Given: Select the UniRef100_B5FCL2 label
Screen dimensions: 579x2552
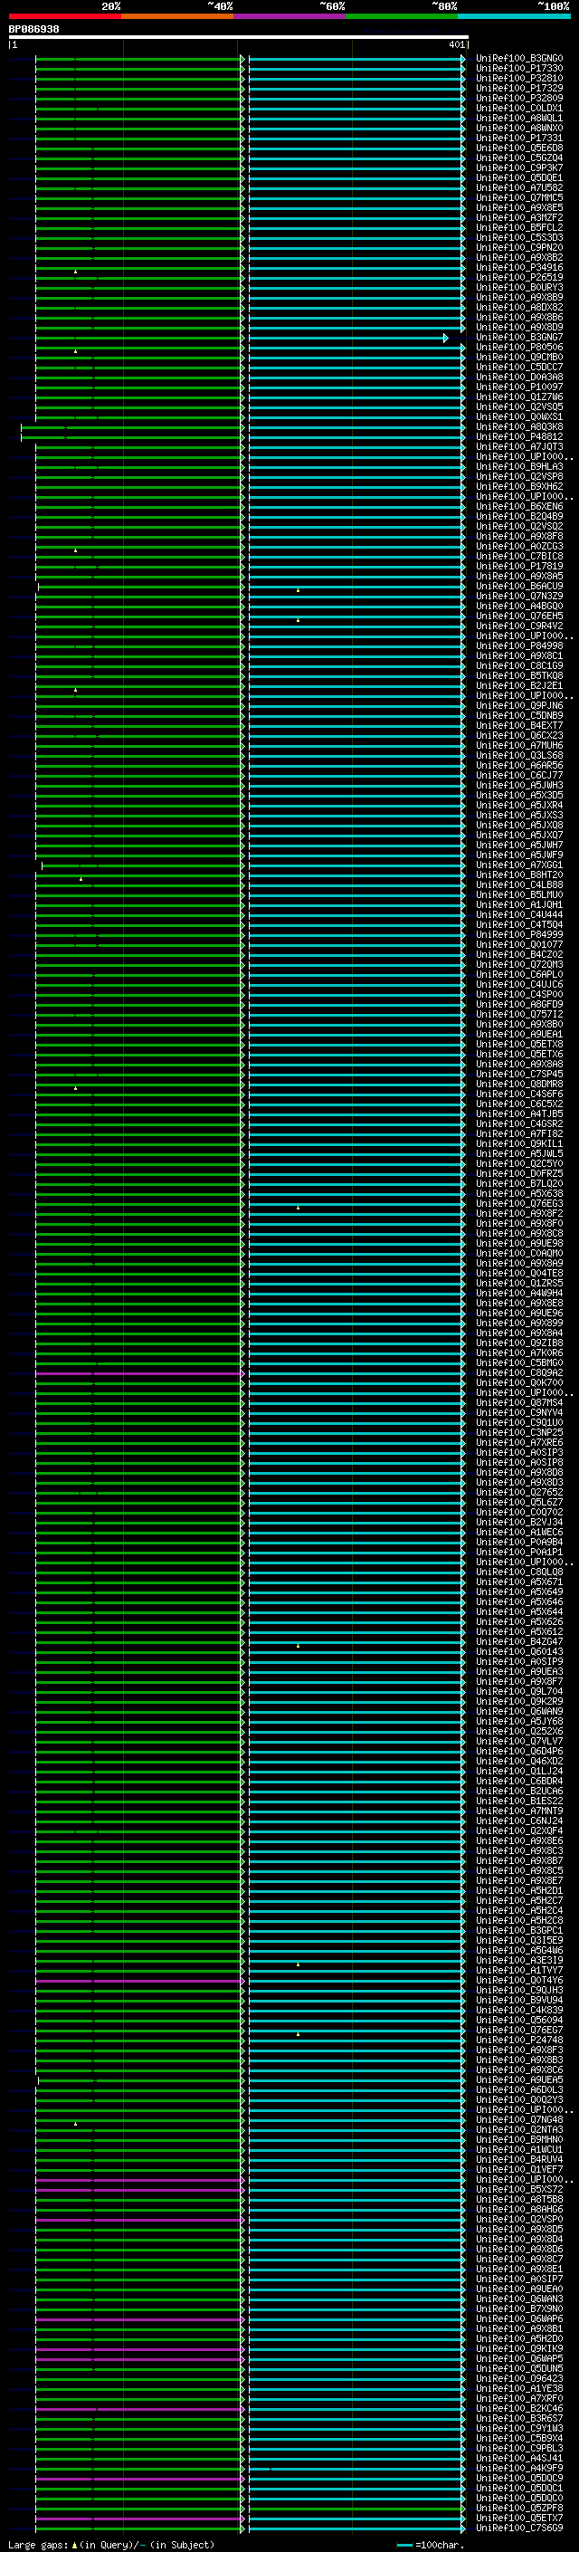Looking at the screenshot, I should [519, 228].
